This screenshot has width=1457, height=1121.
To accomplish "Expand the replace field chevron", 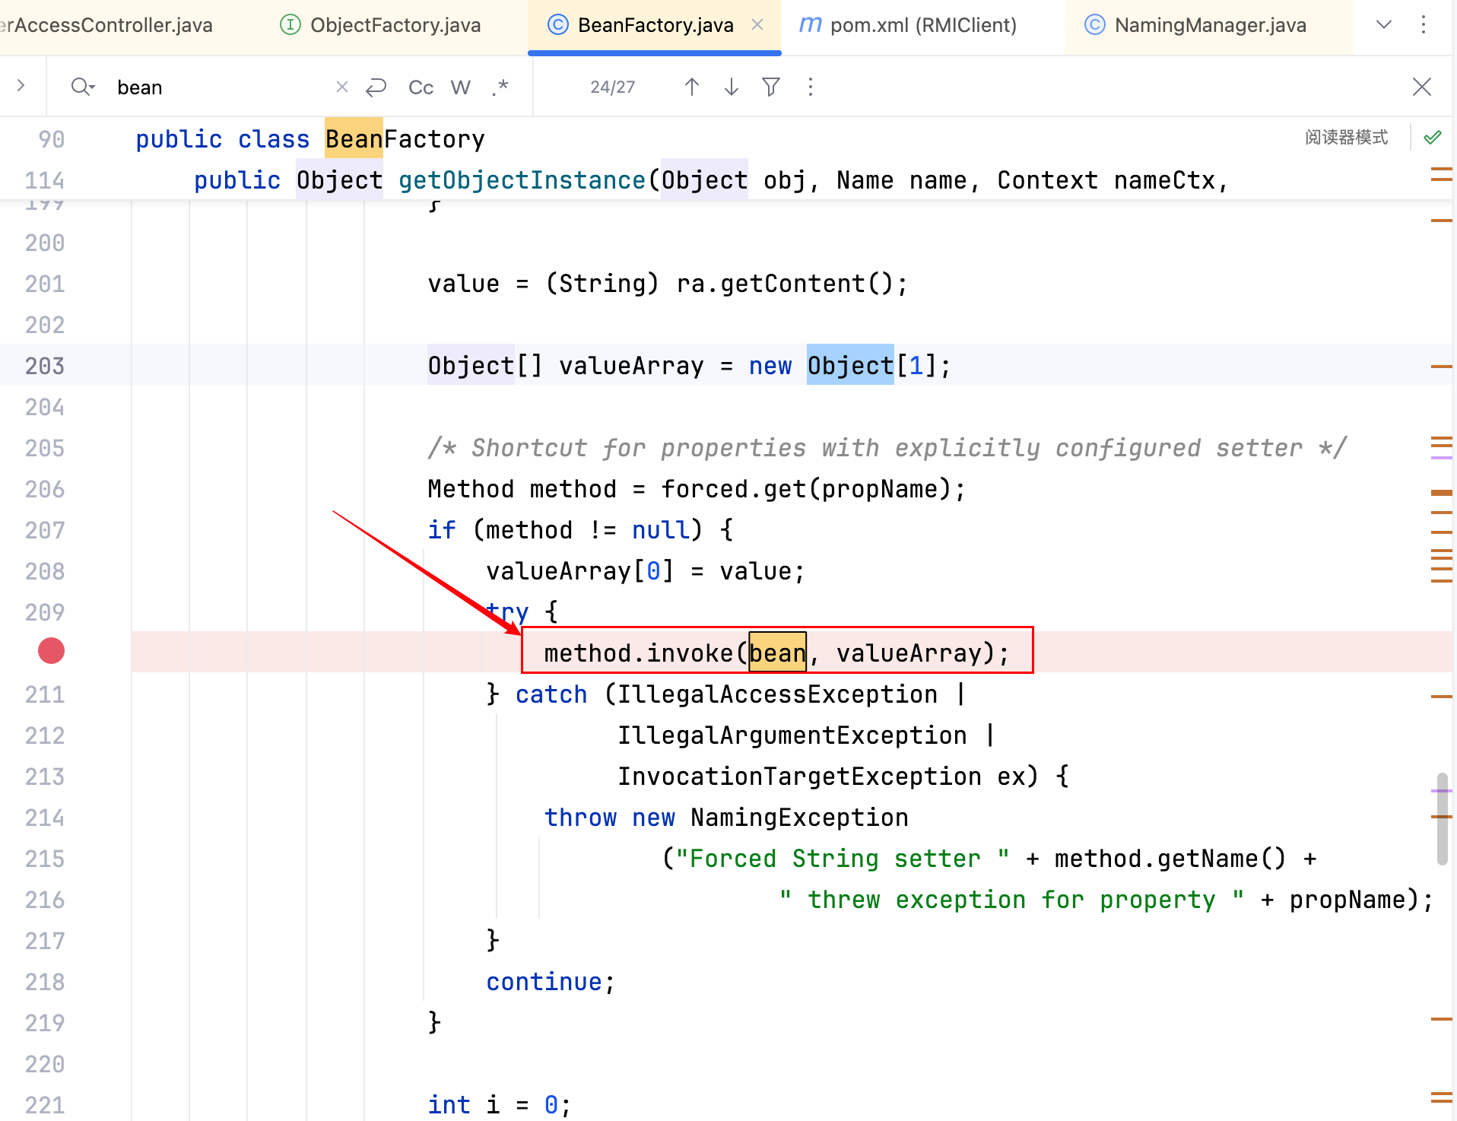I will pyautogui.click(x=21, y=86).
